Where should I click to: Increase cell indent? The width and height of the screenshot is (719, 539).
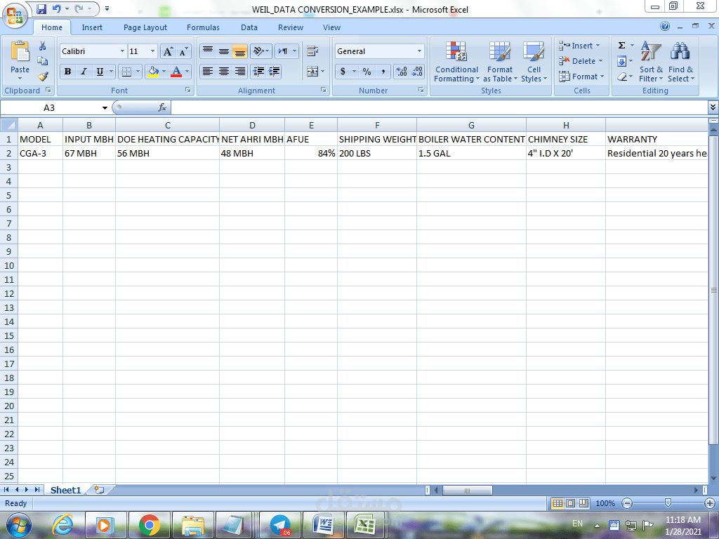pyautogui.click(x=275, y=72)
